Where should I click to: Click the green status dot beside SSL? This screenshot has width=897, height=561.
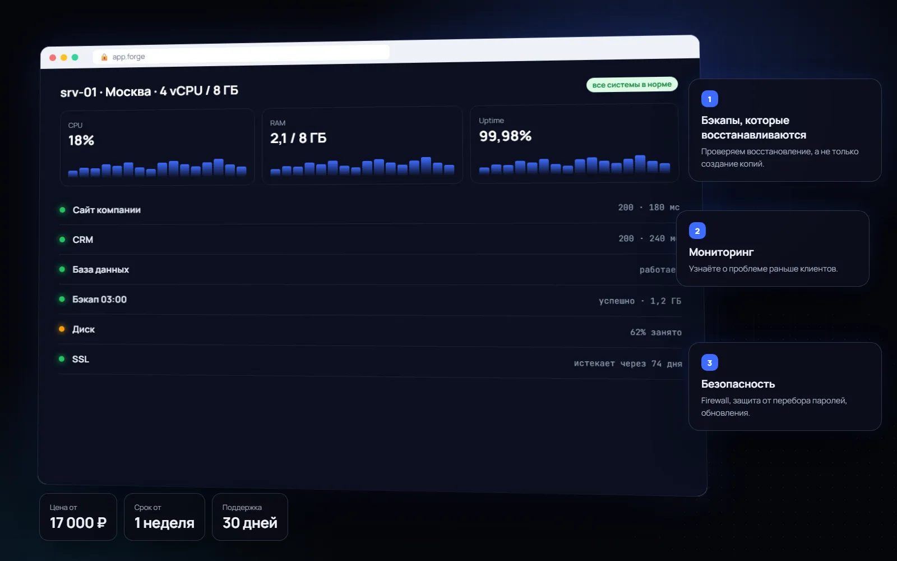coord(62,358)
